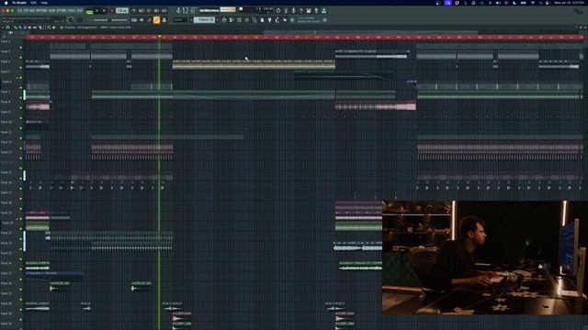Select the playlist zoom tool icon
The height and width of the screenshot is (330, 588).
tap(49, 27)
